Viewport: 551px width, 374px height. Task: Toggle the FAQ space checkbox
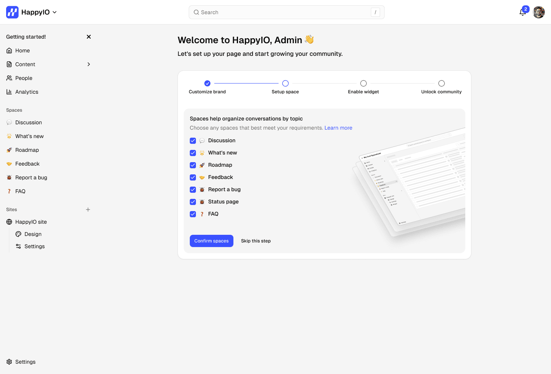point(193,214)
